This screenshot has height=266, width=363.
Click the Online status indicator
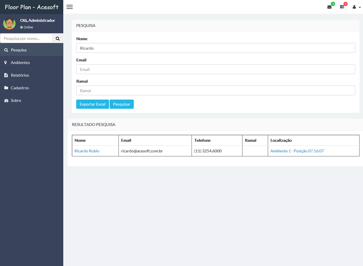pos(27,27)
